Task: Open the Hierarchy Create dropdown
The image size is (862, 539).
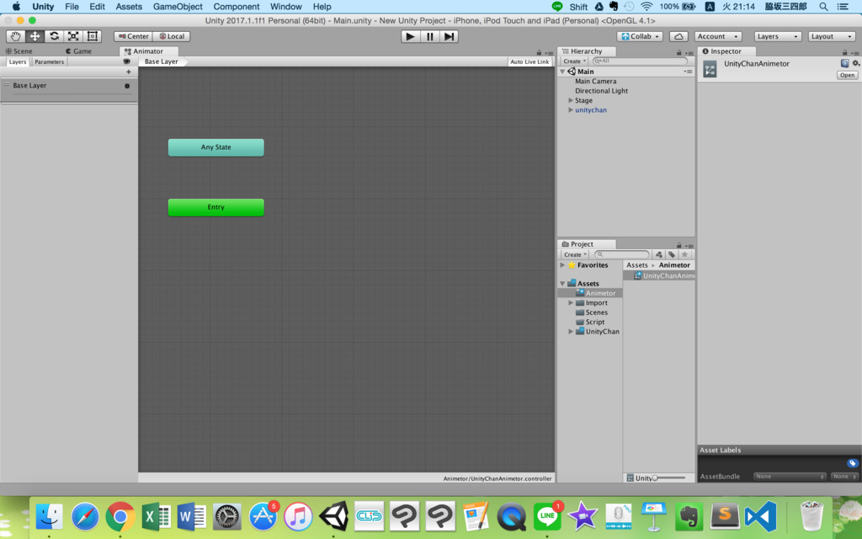Action: (574, 61)
